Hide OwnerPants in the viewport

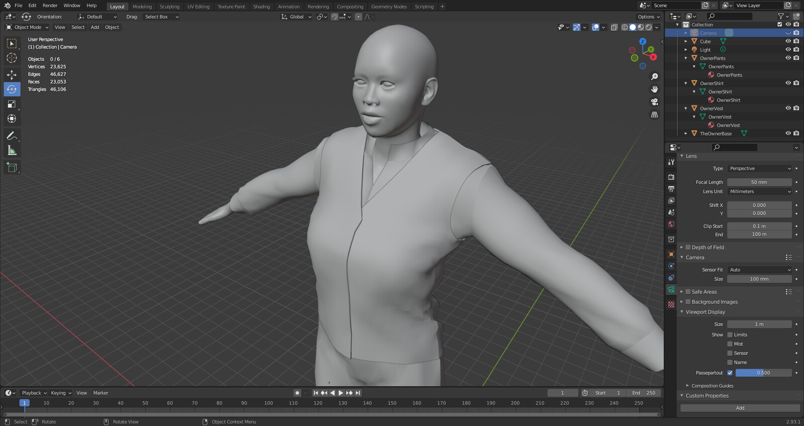point(788,58)
